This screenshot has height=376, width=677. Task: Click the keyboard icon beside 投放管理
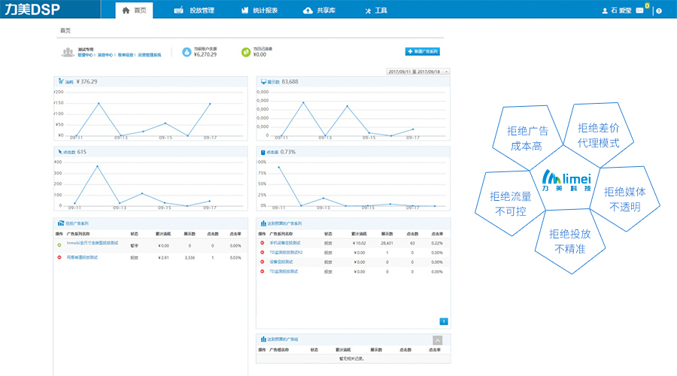pyautogui.click(x=179, y=11)
